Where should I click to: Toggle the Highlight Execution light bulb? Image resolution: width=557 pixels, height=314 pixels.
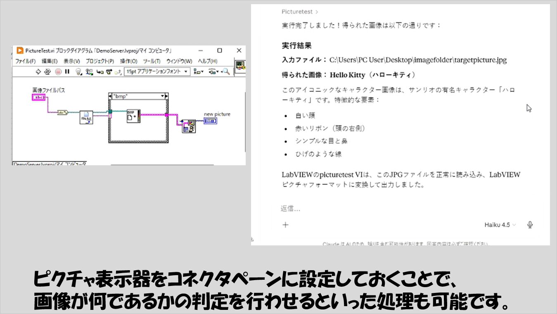coord(79,72)
